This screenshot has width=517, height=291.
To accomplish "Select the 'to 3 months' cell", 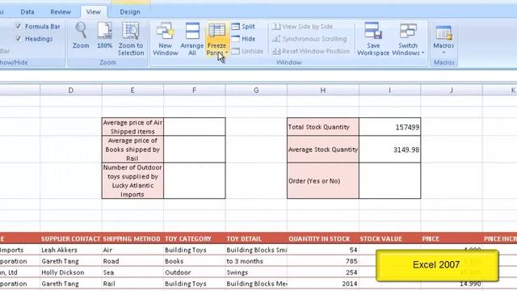I will 256,261.
